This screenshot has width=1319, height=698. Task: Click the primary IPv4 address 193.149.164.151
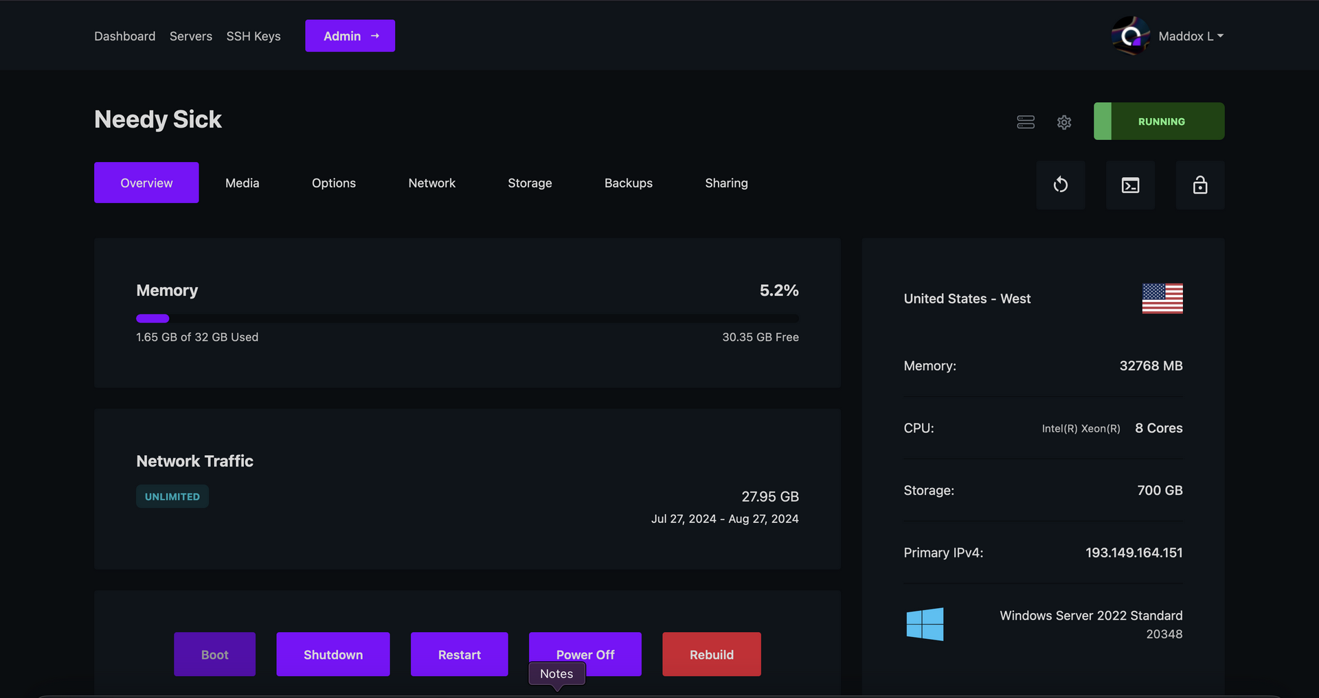[1134, 552]
